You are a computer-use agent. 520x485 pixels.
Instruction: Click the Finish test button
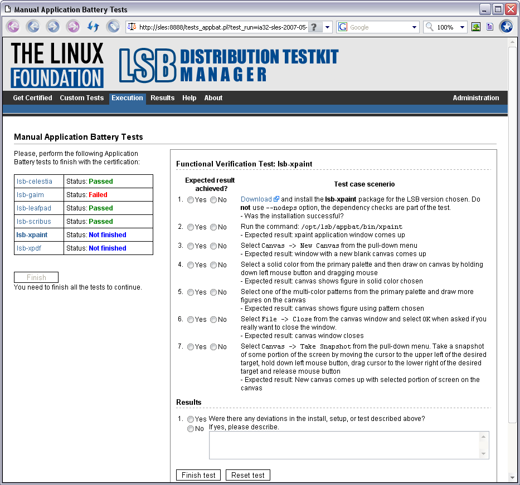[198, 475]
